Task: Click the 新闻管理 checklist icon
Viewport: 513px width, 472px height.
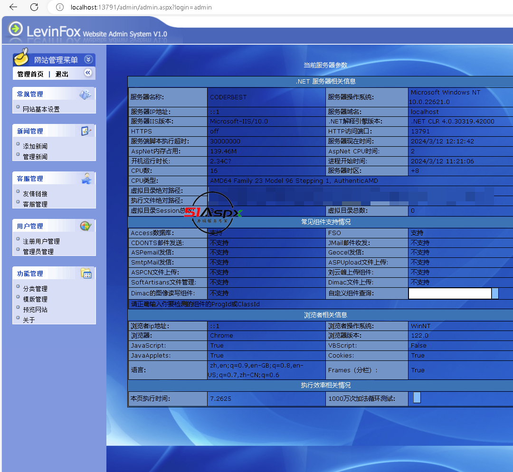Action: pos(85,131)
